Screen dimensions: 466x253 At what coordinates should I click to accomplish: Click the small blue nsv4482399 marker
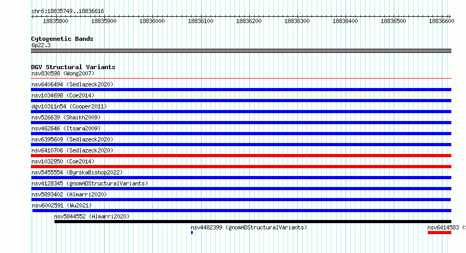point(192,233)
